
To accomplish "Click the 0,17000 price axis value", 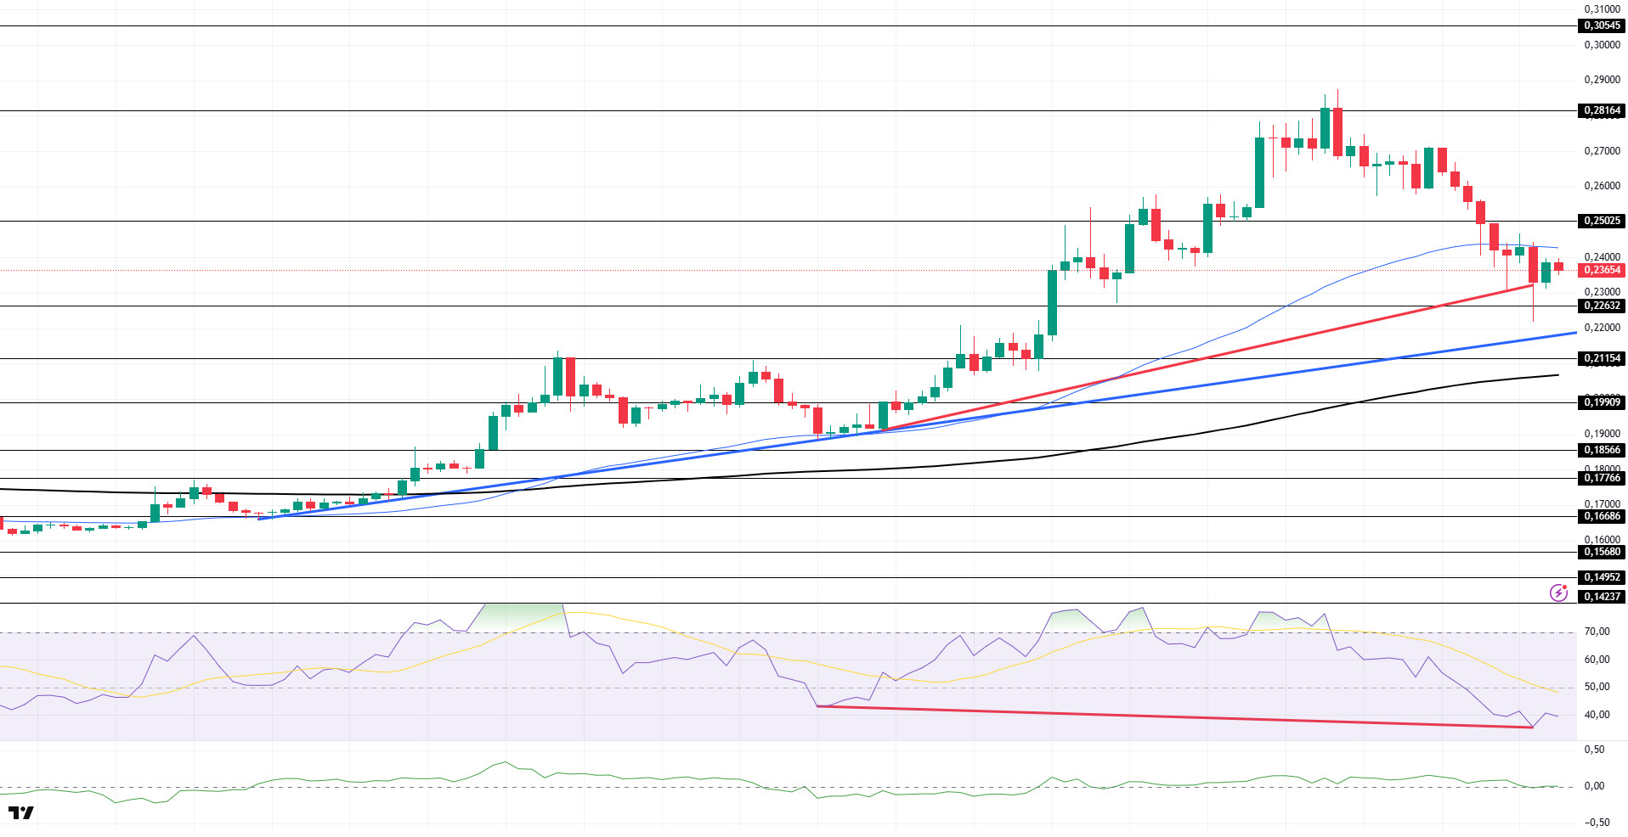I will (x=1602, y=504).
